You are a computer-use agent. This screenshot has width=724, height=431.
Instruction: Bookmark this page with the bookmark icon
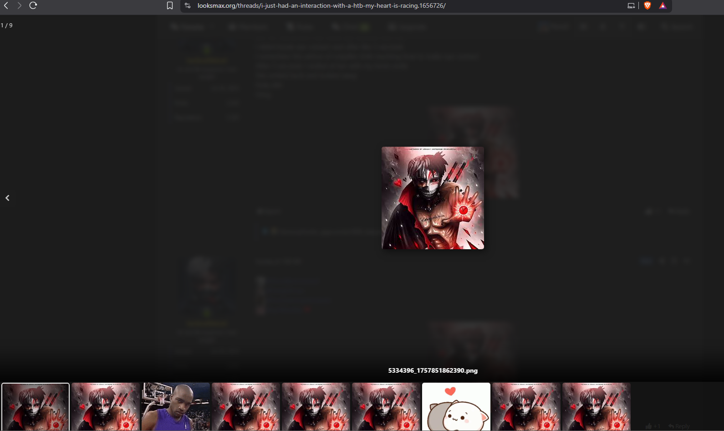coord(170,5)
